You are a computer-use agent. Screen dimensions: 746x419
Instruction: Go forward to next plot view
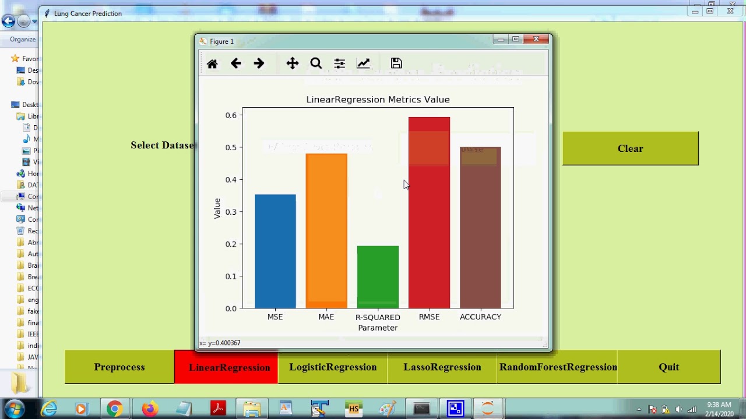259,63
